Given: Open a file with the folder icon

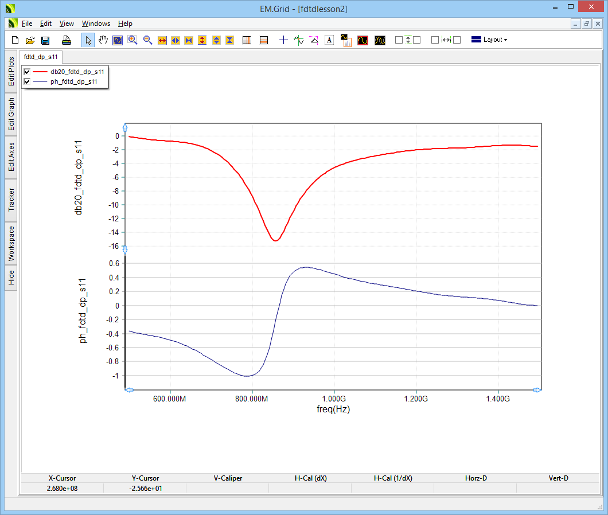Looking at the screenshot, I should (x=30, y=40).
